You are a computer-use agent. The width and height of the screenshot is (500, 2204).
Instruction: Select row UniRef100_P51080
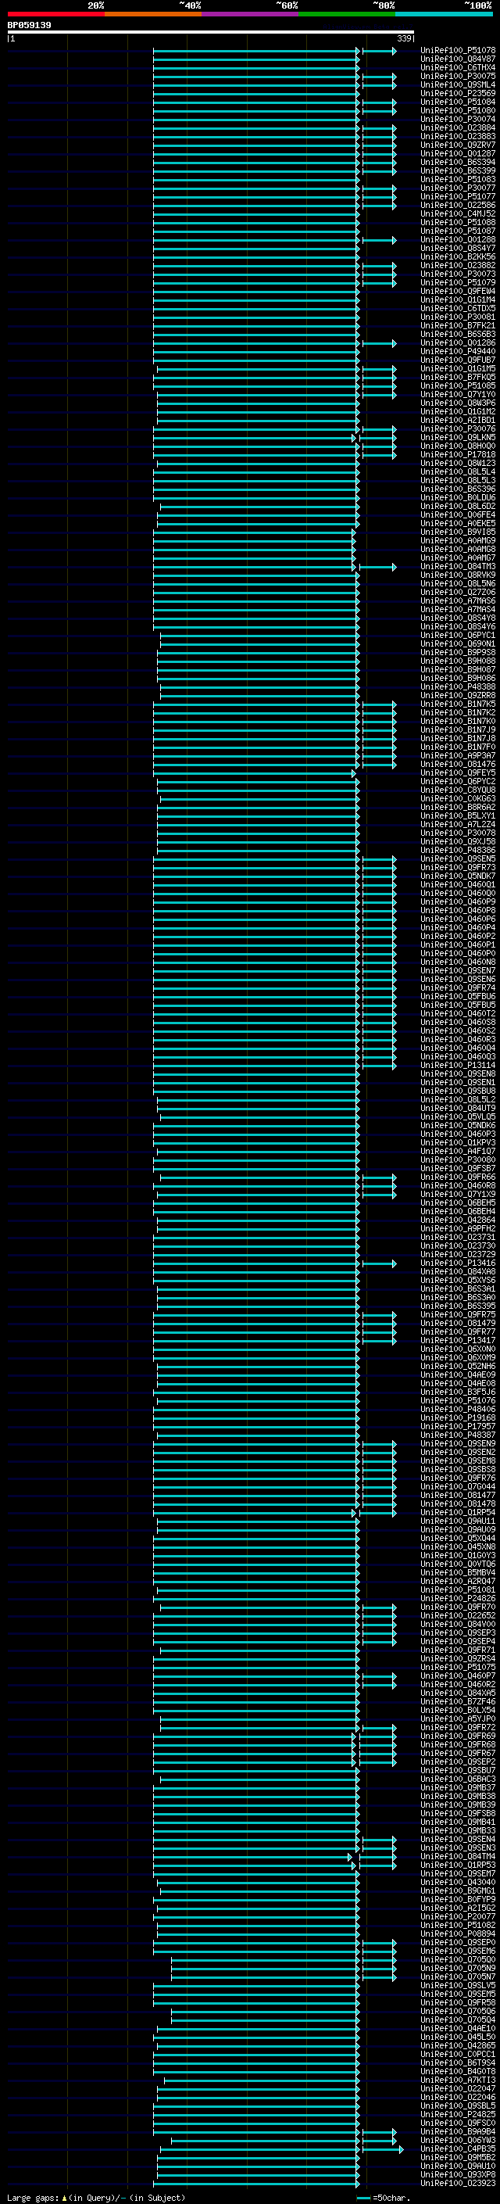458,110
